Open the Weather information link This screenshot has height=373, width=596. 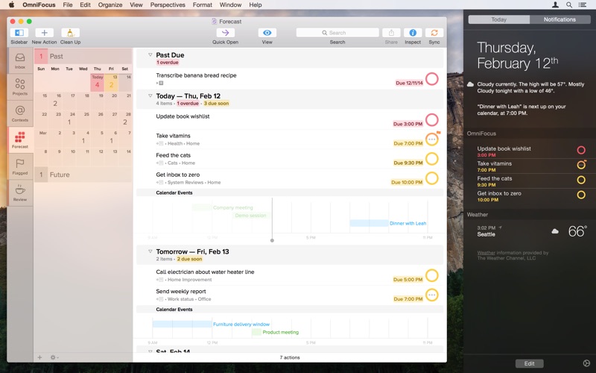click(486, 253)
